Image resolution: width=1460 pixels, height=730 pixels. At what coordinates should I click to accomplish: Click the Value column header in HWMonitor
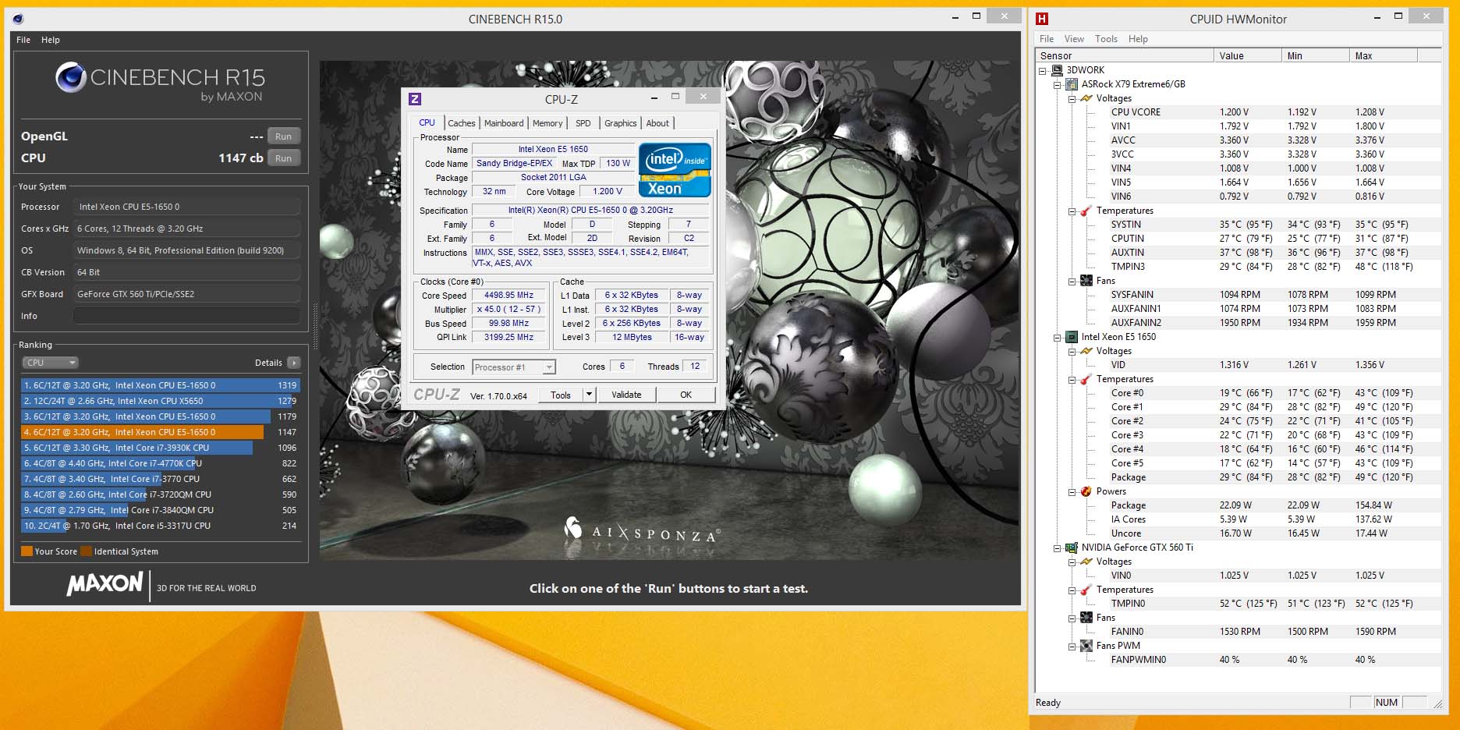(x=1247, y=55)
